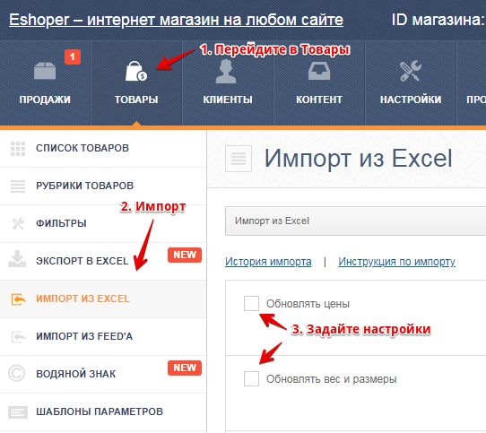The image size is (486, 433).
Task: Switch to the ТОВАРЫ tab label
Action: [x=136, y=100]
